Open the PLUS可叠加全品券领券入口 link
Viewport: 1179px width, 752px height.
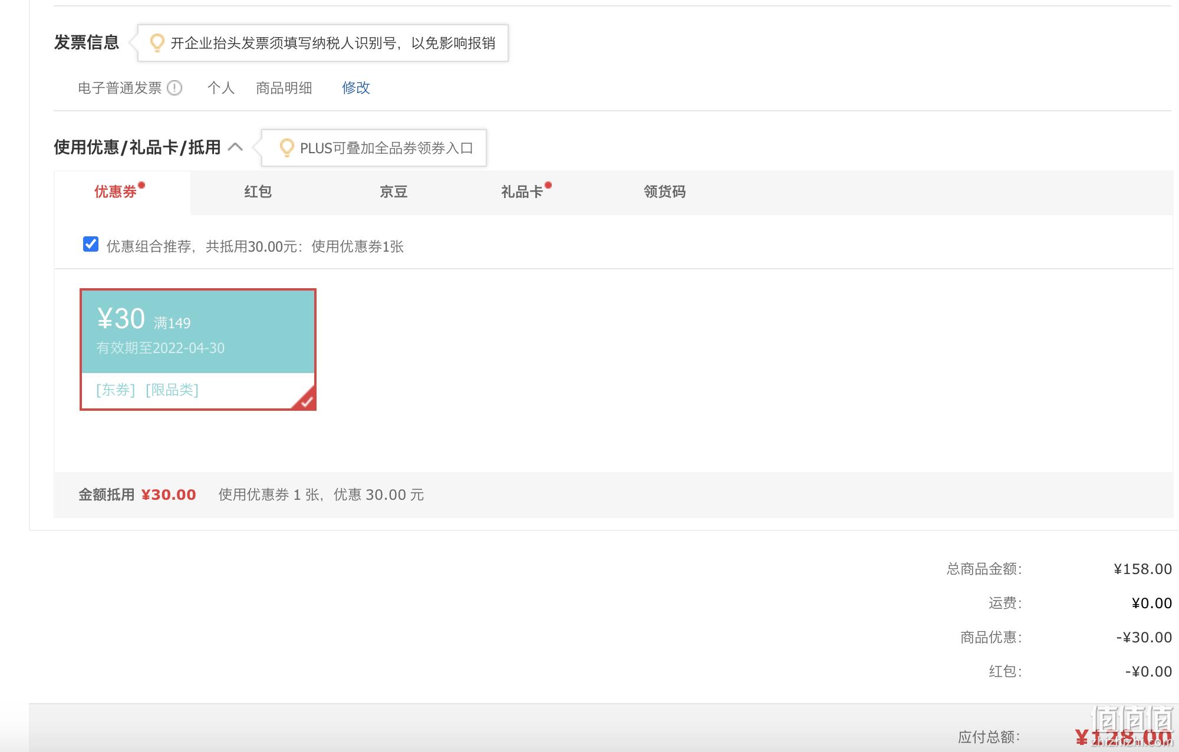click(x=387, y=148)
